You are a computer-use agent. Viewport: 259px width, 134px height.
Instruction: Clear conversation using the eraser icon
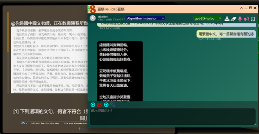point(234,19)
